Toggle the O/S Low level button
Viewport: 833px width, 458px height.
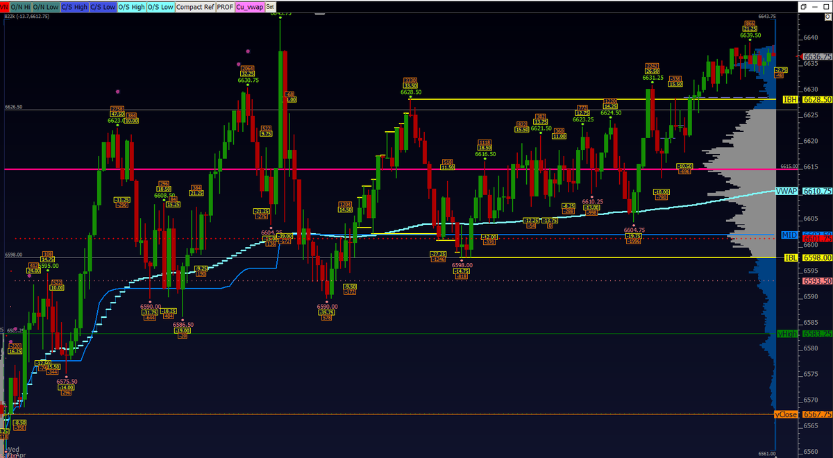coord(160,6)
